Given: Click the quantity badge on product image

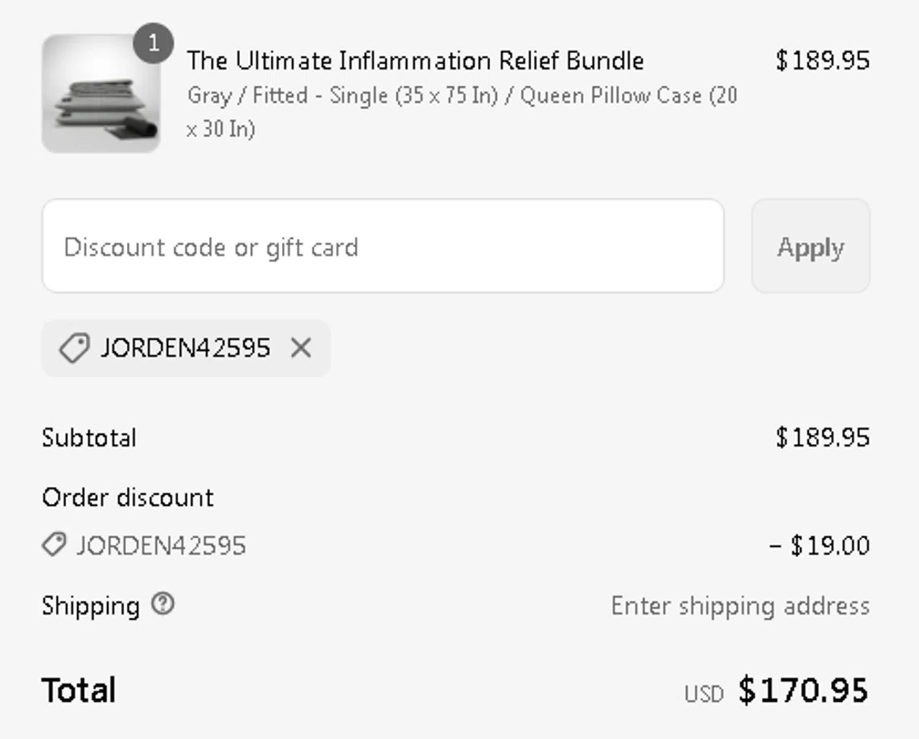Looking at the screenshot, I should [153, 43].
